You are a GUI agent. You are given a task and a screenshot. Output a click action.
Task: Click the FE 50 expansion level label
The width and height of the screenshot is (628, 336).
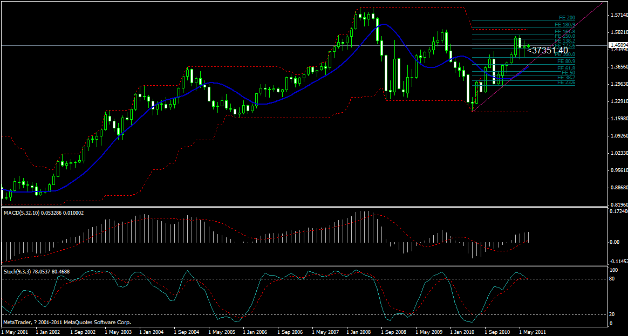click(568, 72)
